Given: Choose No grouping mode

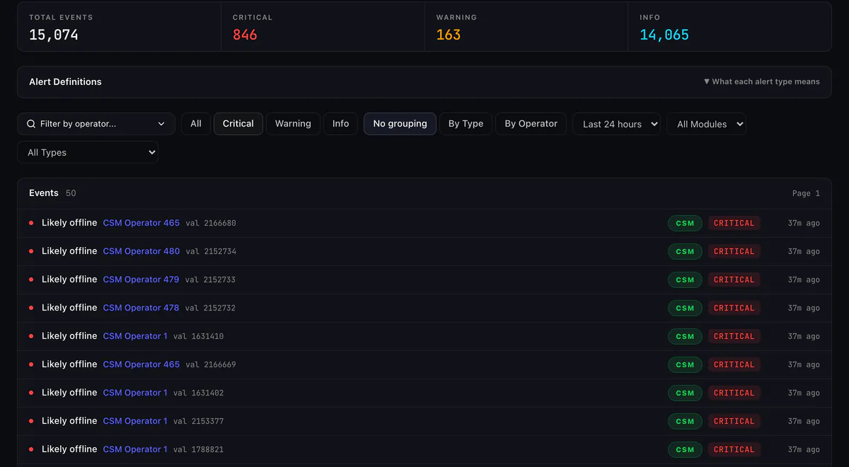Looking at the screenshot, I should pyautogui.click(x=400, y=124).
